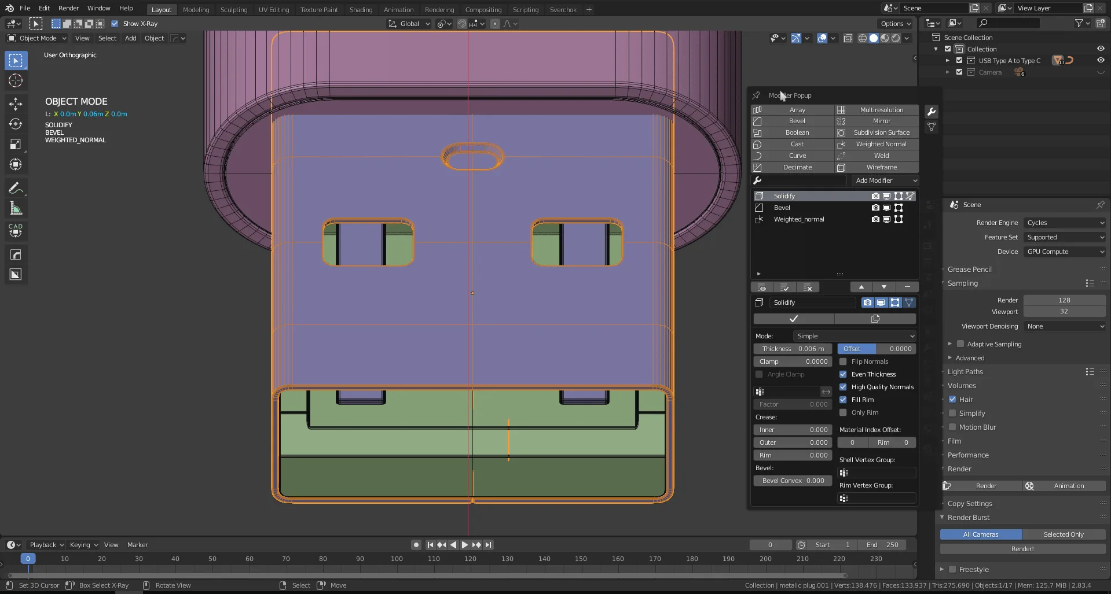Select the Rotate tool in left toolbar
The width and height of the screenshot is (1111, 594).
tap(16, 124)
